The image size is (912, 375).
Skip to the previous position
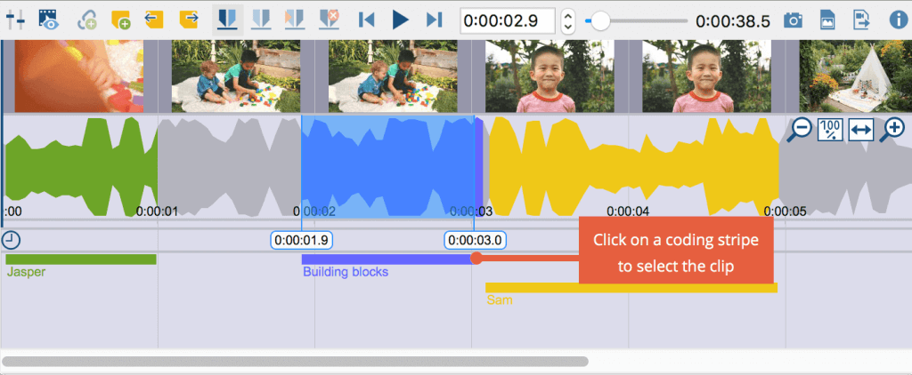pyautogui.click(x=366, y=20)
